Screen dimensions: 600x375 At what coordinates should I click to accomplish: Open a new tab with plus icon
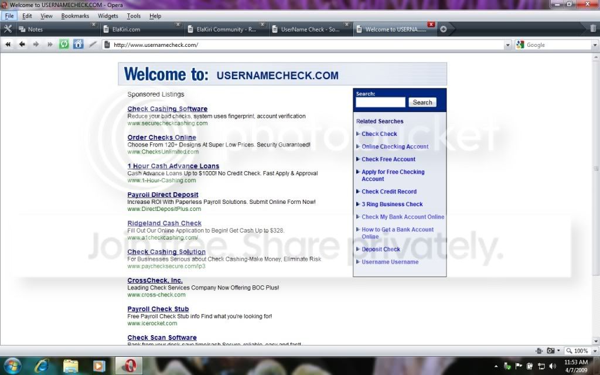click(443, 29)
